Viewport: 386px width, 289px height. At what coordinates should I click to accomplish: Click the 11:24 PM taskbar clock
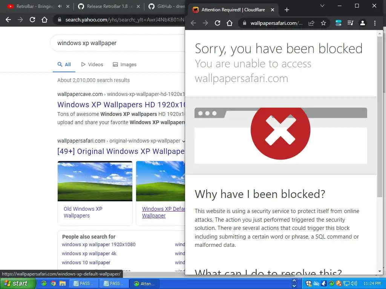[372, 284]
